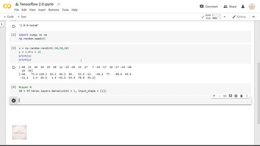Screen dimensions: 260x146
Task: Open the Runtime menu
Action: (54, 10)
